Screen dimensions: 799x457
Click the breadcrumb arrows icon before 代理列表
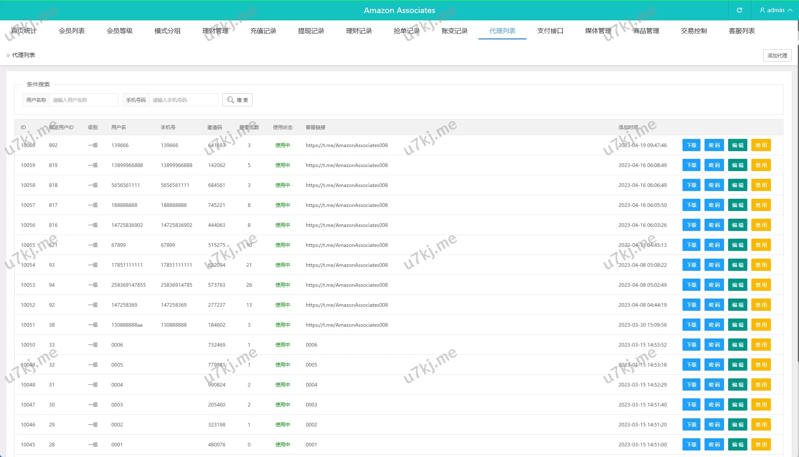pos(8,55)
